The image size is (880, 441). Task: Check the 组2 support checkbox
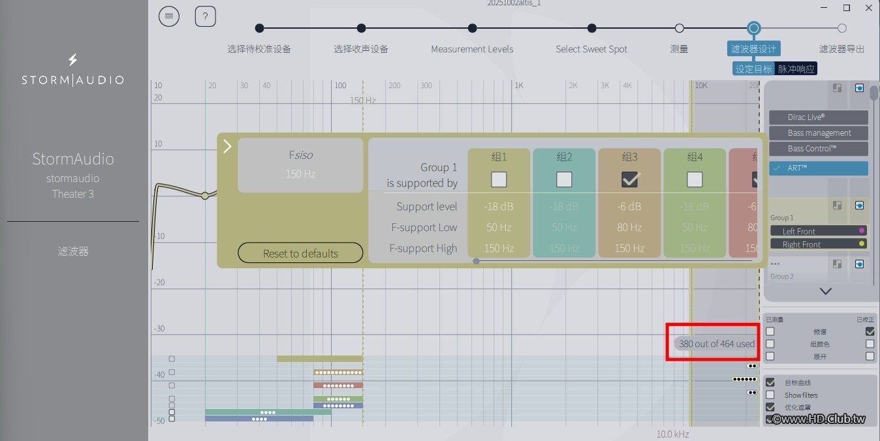[x=564, y=179]
